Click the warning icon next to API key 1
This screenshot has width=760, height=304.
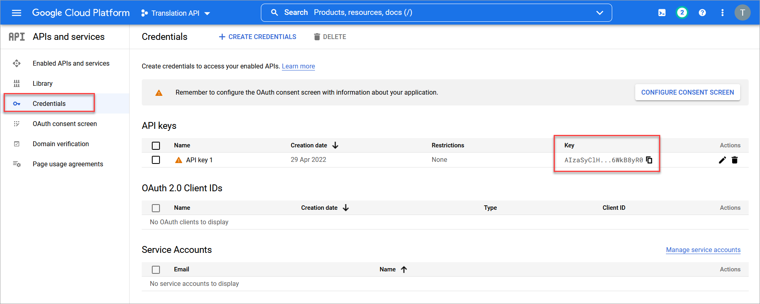178,160
